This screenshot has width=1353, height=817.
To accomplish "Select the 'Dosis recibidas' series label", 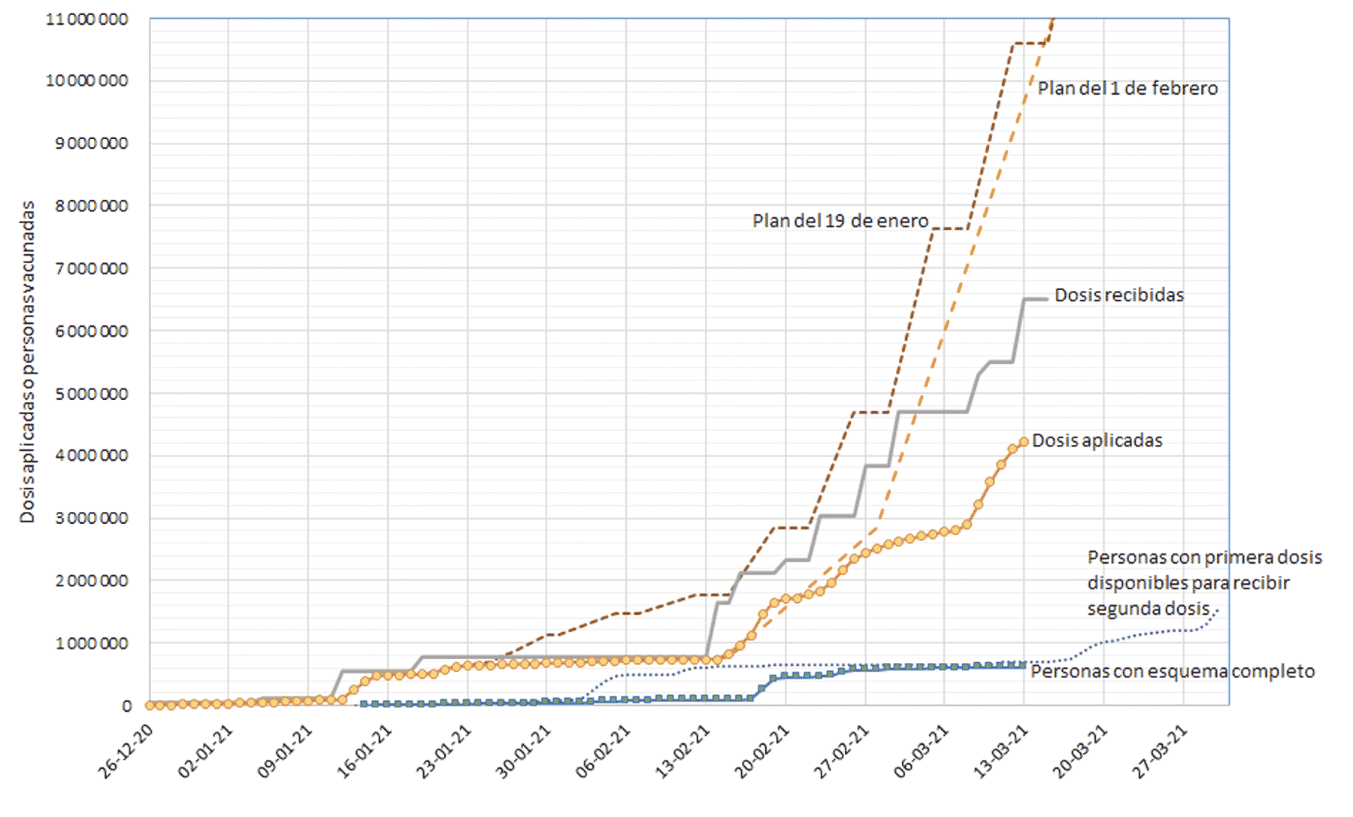I will 1118,295.
